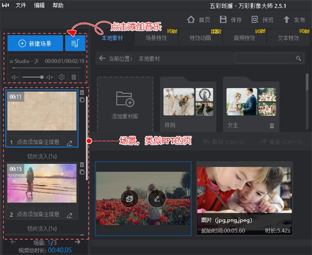Open music settings gear icon

62,77
